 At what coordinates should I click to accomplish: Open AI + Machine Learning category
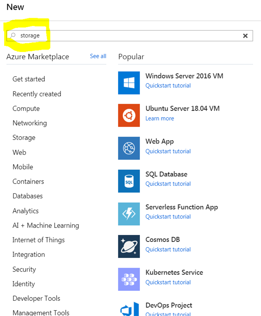[46, 225]
